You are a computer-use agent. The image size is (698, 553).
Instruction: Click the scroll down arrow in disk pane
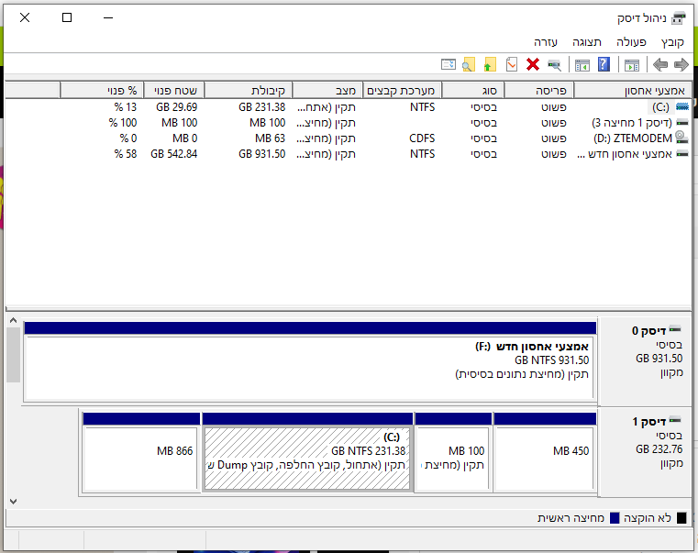point(14,502)
